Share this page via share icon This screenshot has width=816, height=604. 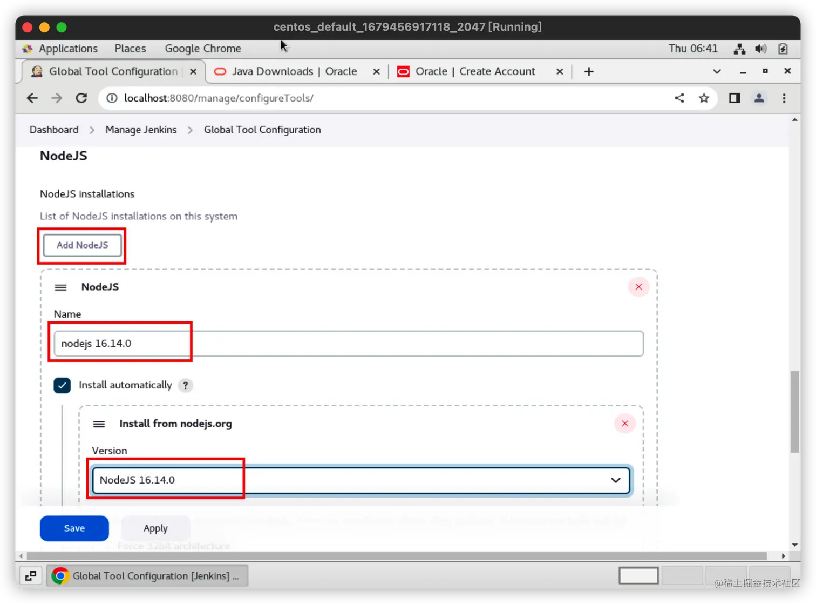click(679, 98)
